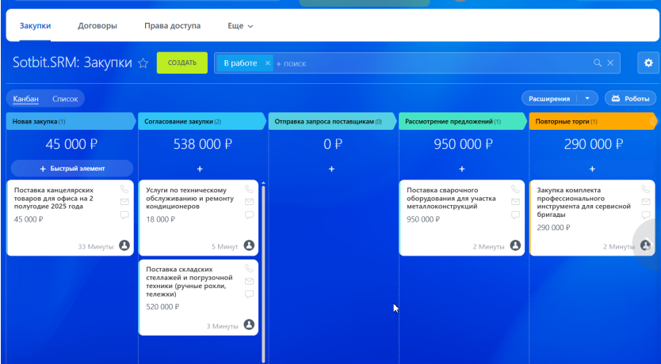Click mail icon on складских стеллажей card

click(249, 281)
